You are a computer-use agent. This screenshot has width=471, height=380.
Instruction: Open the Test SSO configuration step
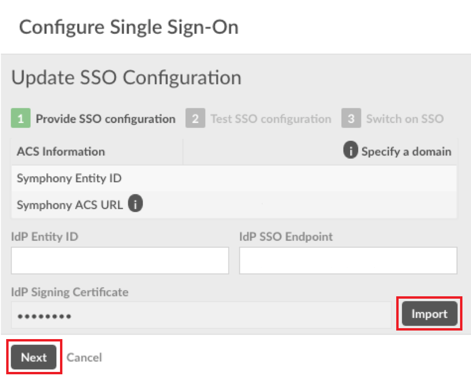(x=271, y=118)
